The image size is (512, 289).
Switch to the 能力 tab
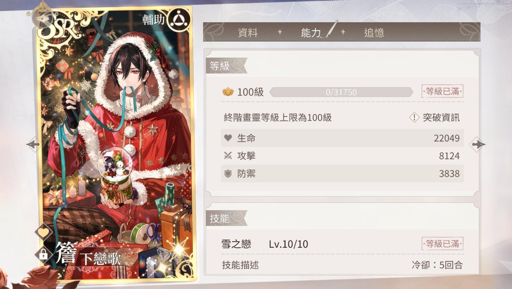point(311,32)
